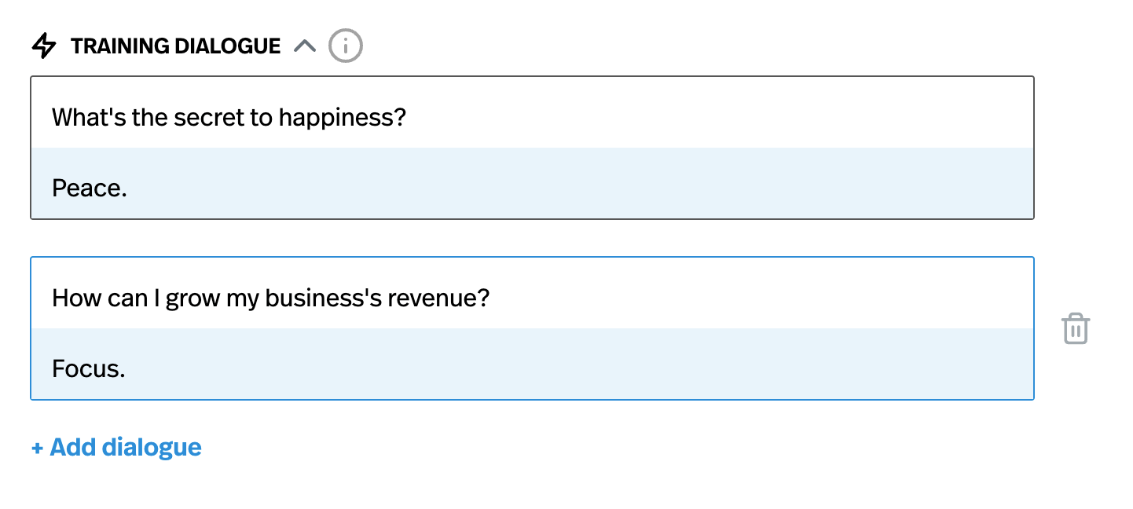Place cursor on the word "Focus"
This screenshot has width=1133, height=509.
(86, 369)
